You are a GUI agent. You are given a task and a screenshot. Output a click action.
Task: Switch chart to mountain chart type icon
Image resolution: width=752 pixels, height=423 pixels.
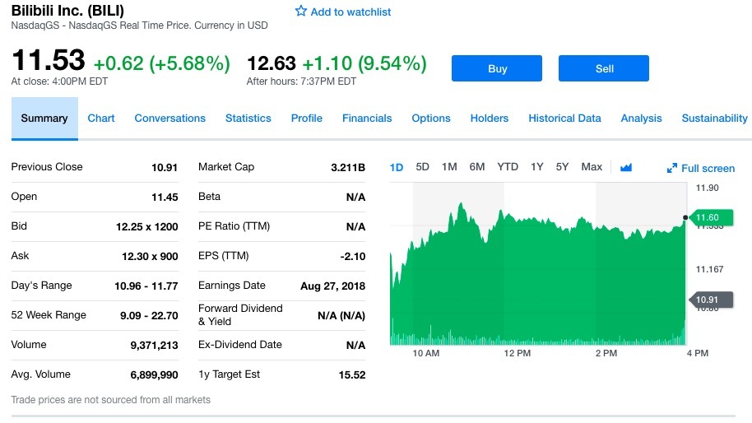click(x=626, y=167)
